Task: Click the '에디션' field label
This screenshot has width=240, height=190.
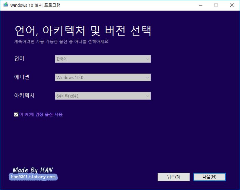Action: click(x=22, y=77)
